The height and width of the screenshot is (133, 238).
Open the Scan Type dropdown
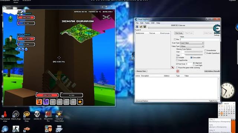[192, 43]
